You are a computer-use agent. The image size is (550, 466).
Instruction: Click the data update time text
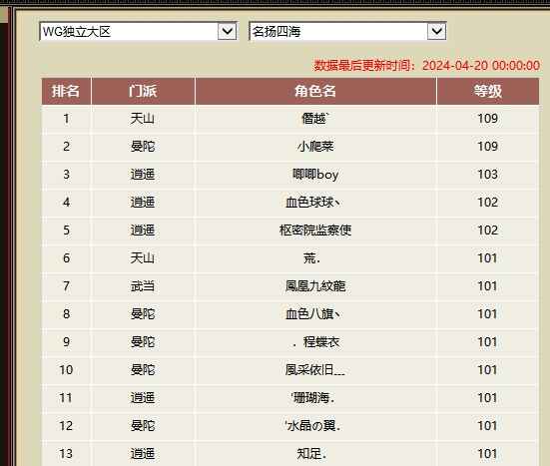click(x=426, y=66)
